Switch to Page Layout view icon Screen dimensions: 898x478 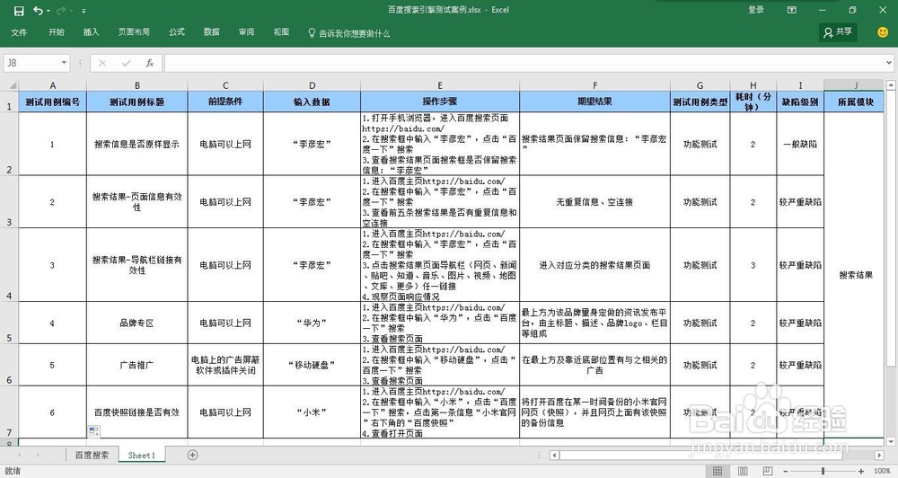coord(743,471)
